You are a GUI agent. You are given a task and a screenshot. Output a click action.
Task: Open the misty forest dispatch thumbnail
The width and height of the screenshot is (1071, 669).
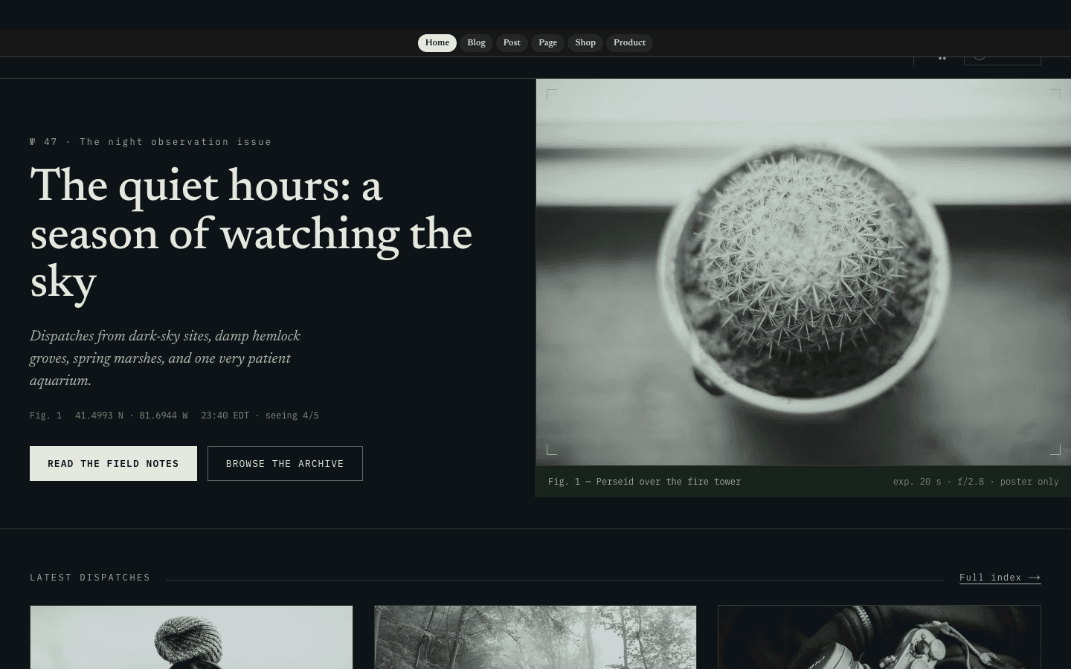point(535,637)
